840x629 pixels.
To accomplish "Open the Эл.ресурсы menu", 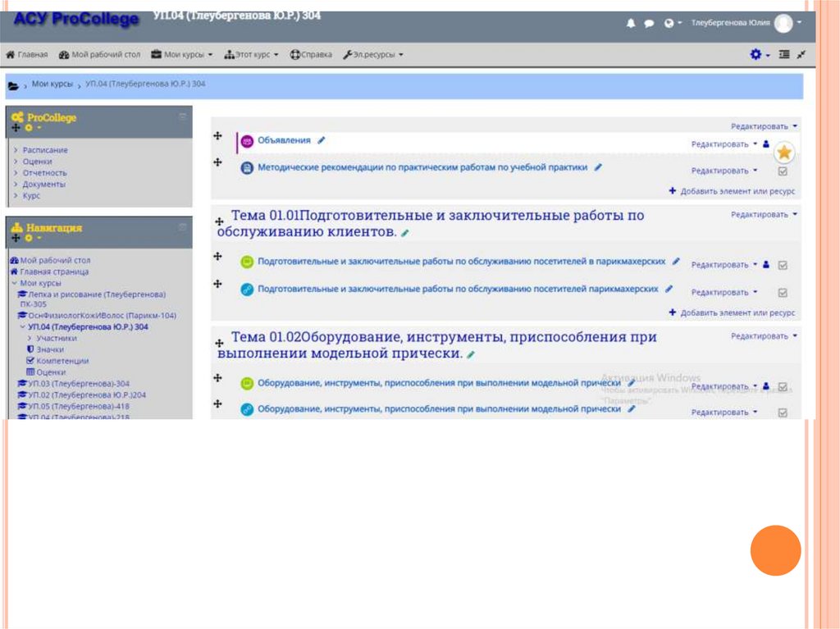I will [373, 55].
